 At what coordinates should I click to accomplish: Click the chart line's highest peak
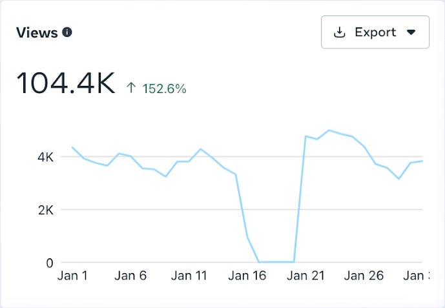[329, 130]
